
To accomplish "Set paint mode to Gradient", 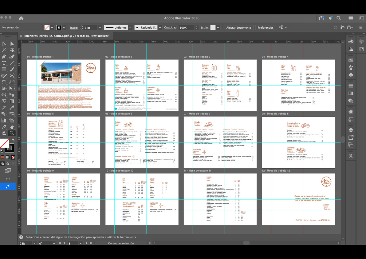I will (8, 157).
